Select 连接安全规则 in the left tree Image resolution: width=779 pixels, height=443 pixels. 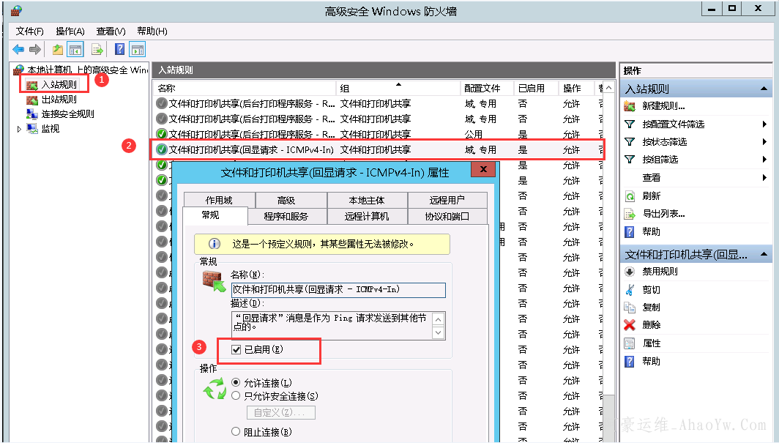pyautogui.click(x=67, y=113)
